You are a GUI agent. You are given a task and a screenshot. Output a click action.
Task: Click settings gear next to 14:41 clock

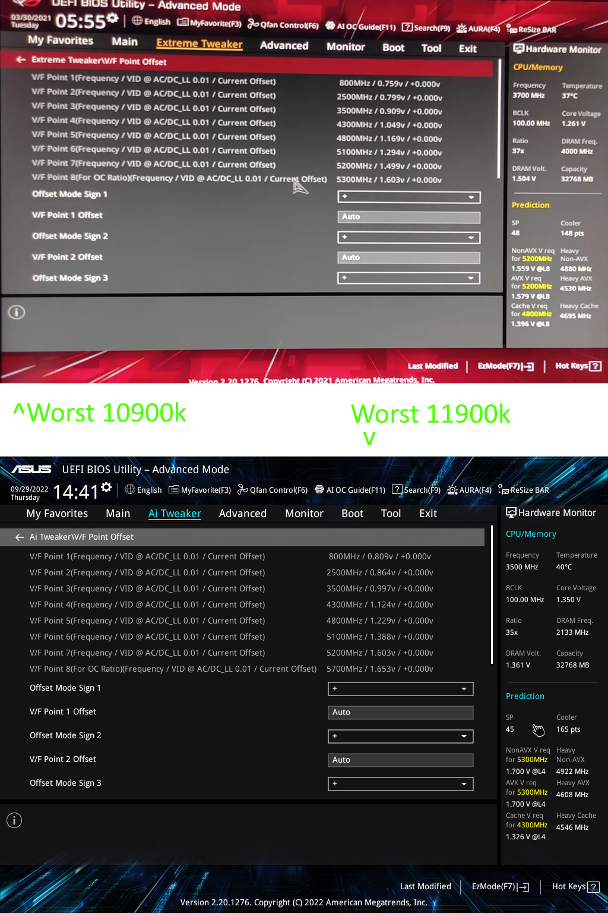pos(106,488)
